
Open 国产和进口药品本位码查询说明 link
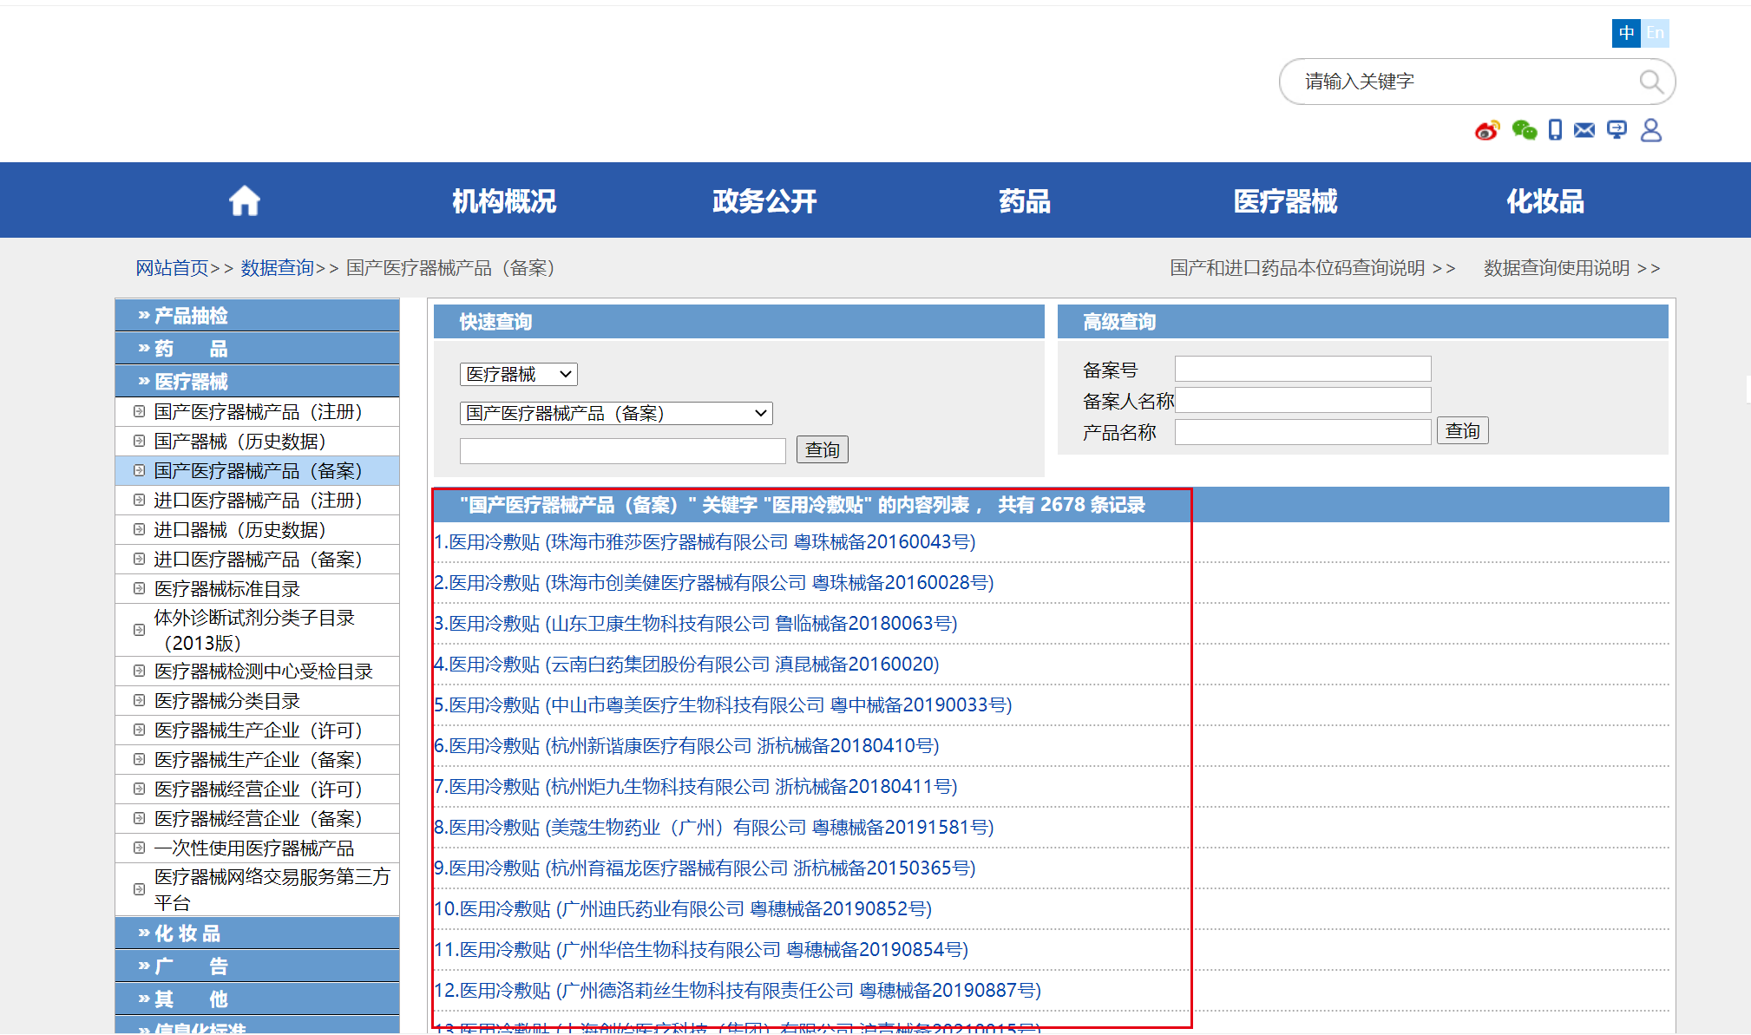[x=1312, y=268]
